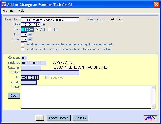Enable the 6am reminder message checkbox
Screen dimensions: 161x124
[23, 44]
